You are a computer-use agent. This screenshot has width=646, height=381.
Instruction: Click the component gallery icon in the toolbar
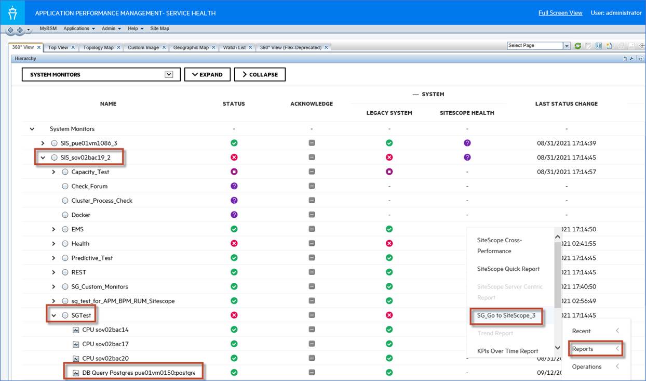coord(598,46)
